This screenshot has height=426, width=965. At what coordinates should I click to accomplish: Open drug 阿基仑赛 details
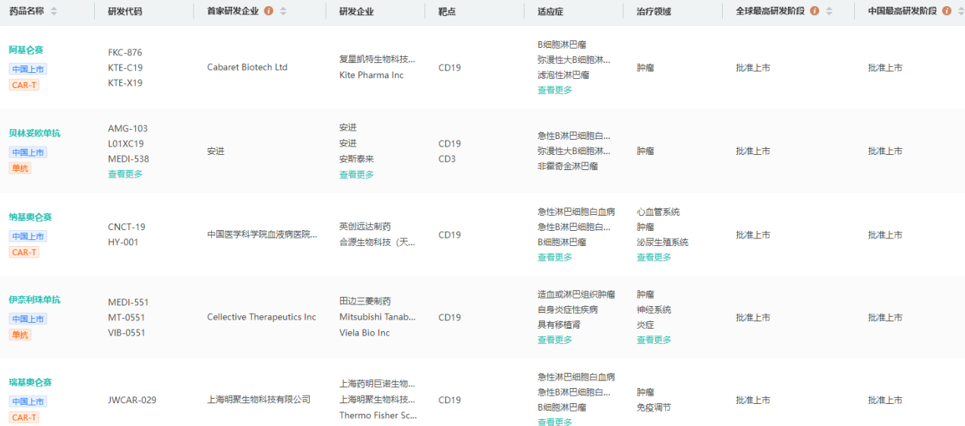26,50
